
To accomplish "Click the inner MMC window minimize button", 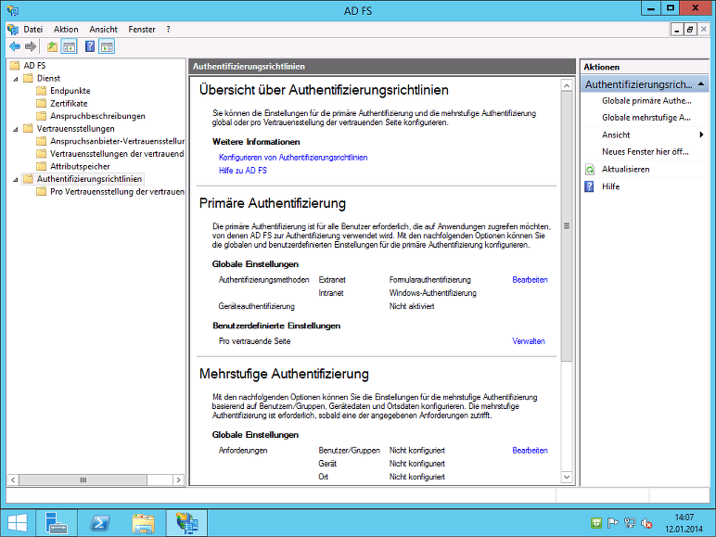I will coord(677,30).
